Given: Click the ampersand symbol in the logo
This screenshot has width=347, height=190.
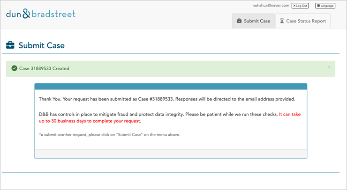Looking at the screenshot, I should click(x=26, y=14).
